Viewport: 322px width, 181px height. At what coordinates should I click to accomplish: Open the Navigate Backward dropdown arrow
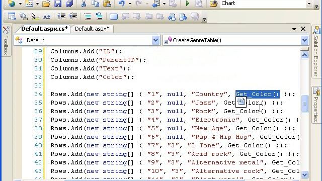[x=165, y=4]
